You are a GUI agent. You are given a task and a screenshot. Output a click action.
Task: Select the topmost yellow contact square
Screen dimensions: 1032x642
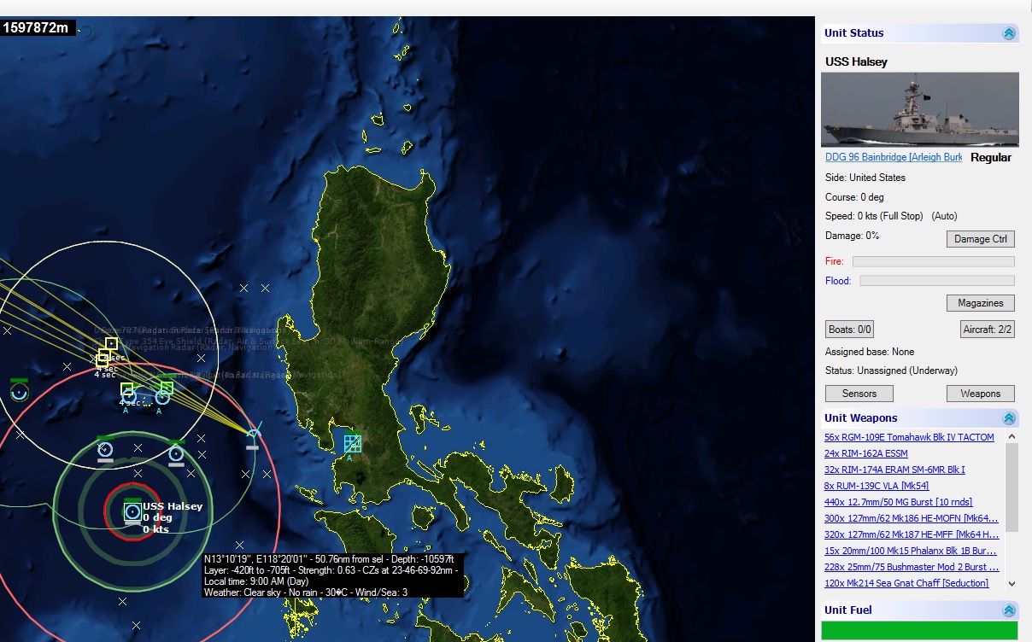pos(112,343)
